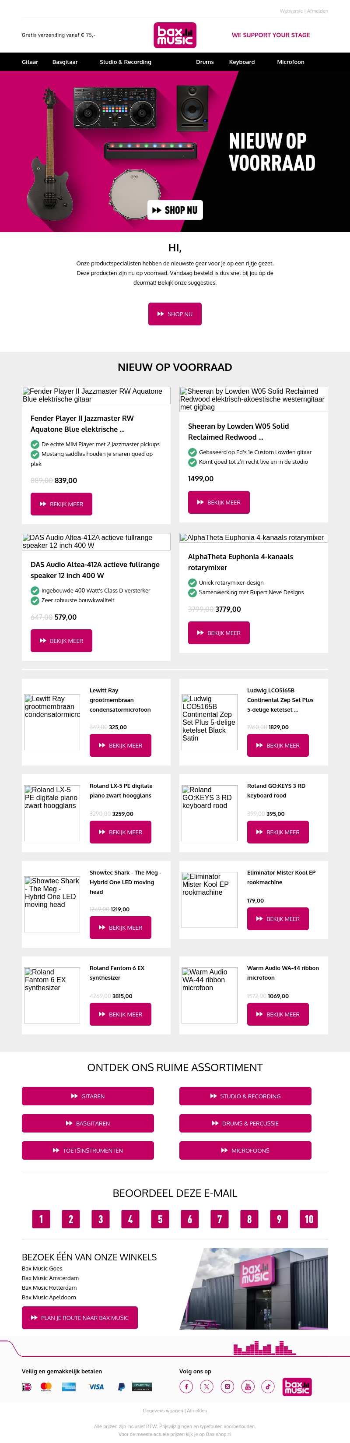Image resolution: width=350 pixels, height=1443 pixels.
Task: Open the Instagram social icon
Action: pyautogui.click(x=227, y=1387)
